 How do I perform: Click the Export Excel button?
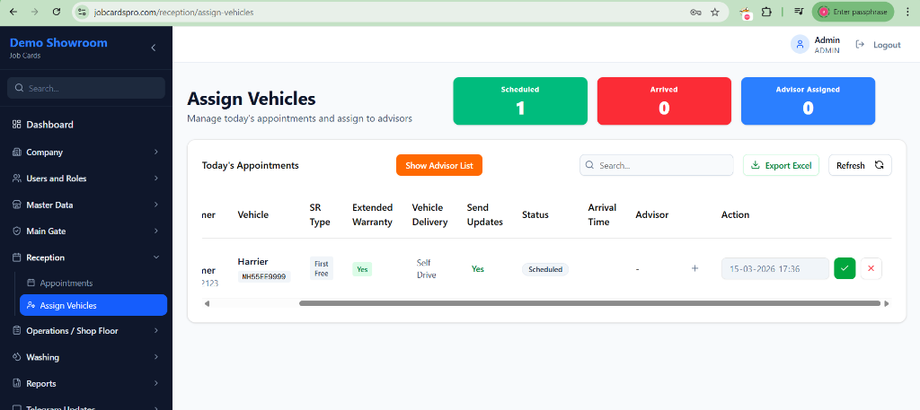tap(781, 165)
